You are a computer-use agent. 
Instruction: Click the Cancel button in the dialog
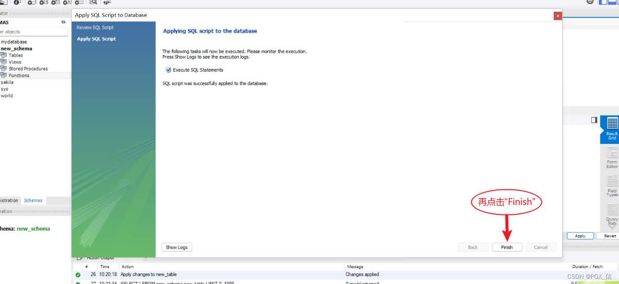pyautogui.click(x=541, y=247)
